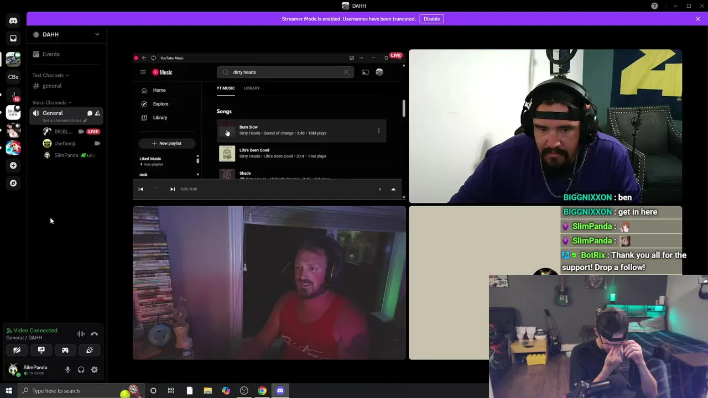
Task: Click the YouTube Music results scrollbar
Action: (x=404, y=108)
